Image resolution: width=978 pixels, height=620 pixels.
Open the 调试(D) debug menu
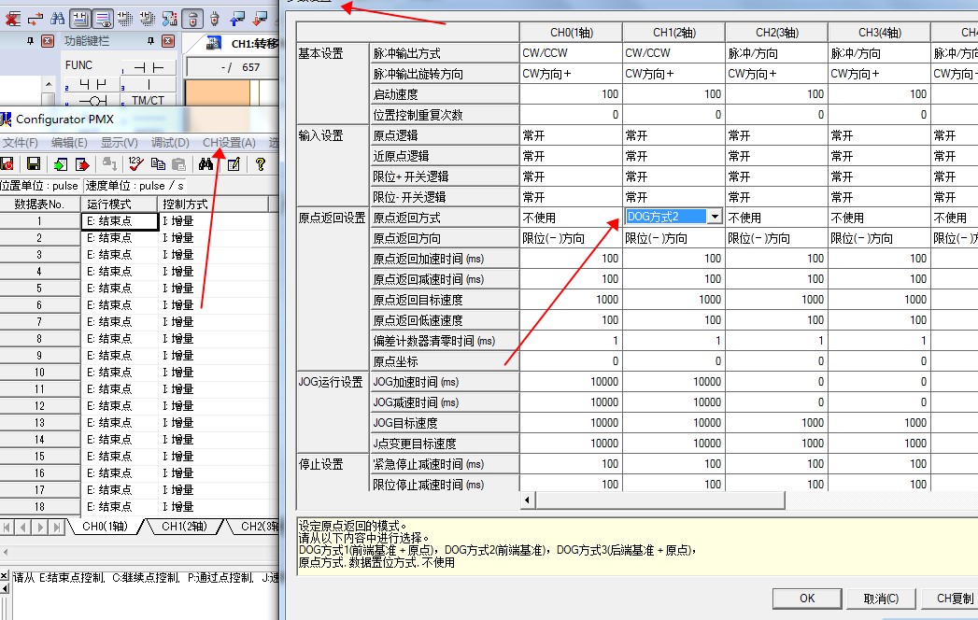tap(170, 143)
